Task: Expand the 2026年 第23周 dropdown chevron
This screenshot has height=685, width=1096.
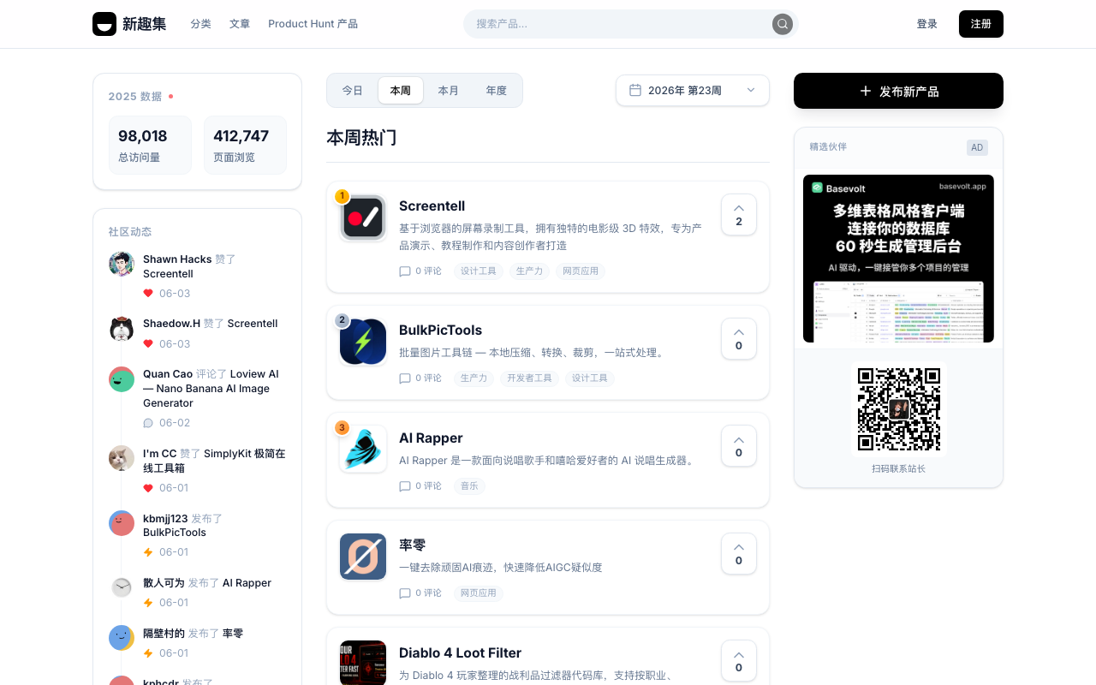Action: 751,90
